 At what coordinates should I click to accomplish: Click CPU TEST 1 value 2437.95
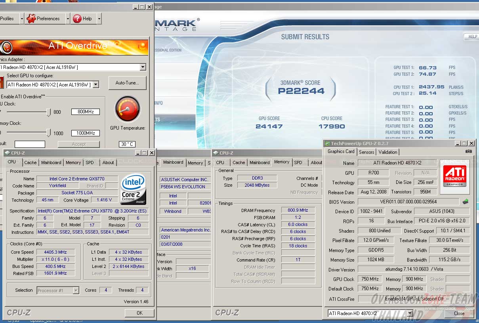click(432, 87)
